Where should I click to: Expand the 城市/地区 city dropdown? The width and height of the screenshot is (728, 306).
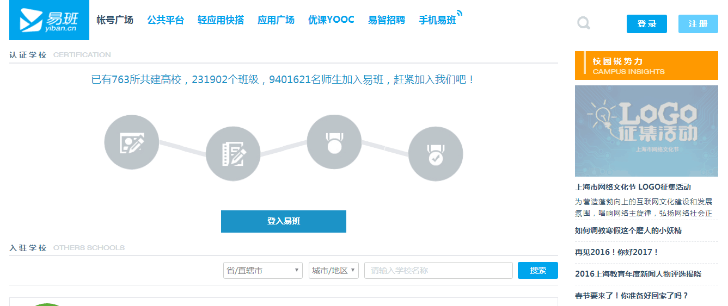[333, 270]
